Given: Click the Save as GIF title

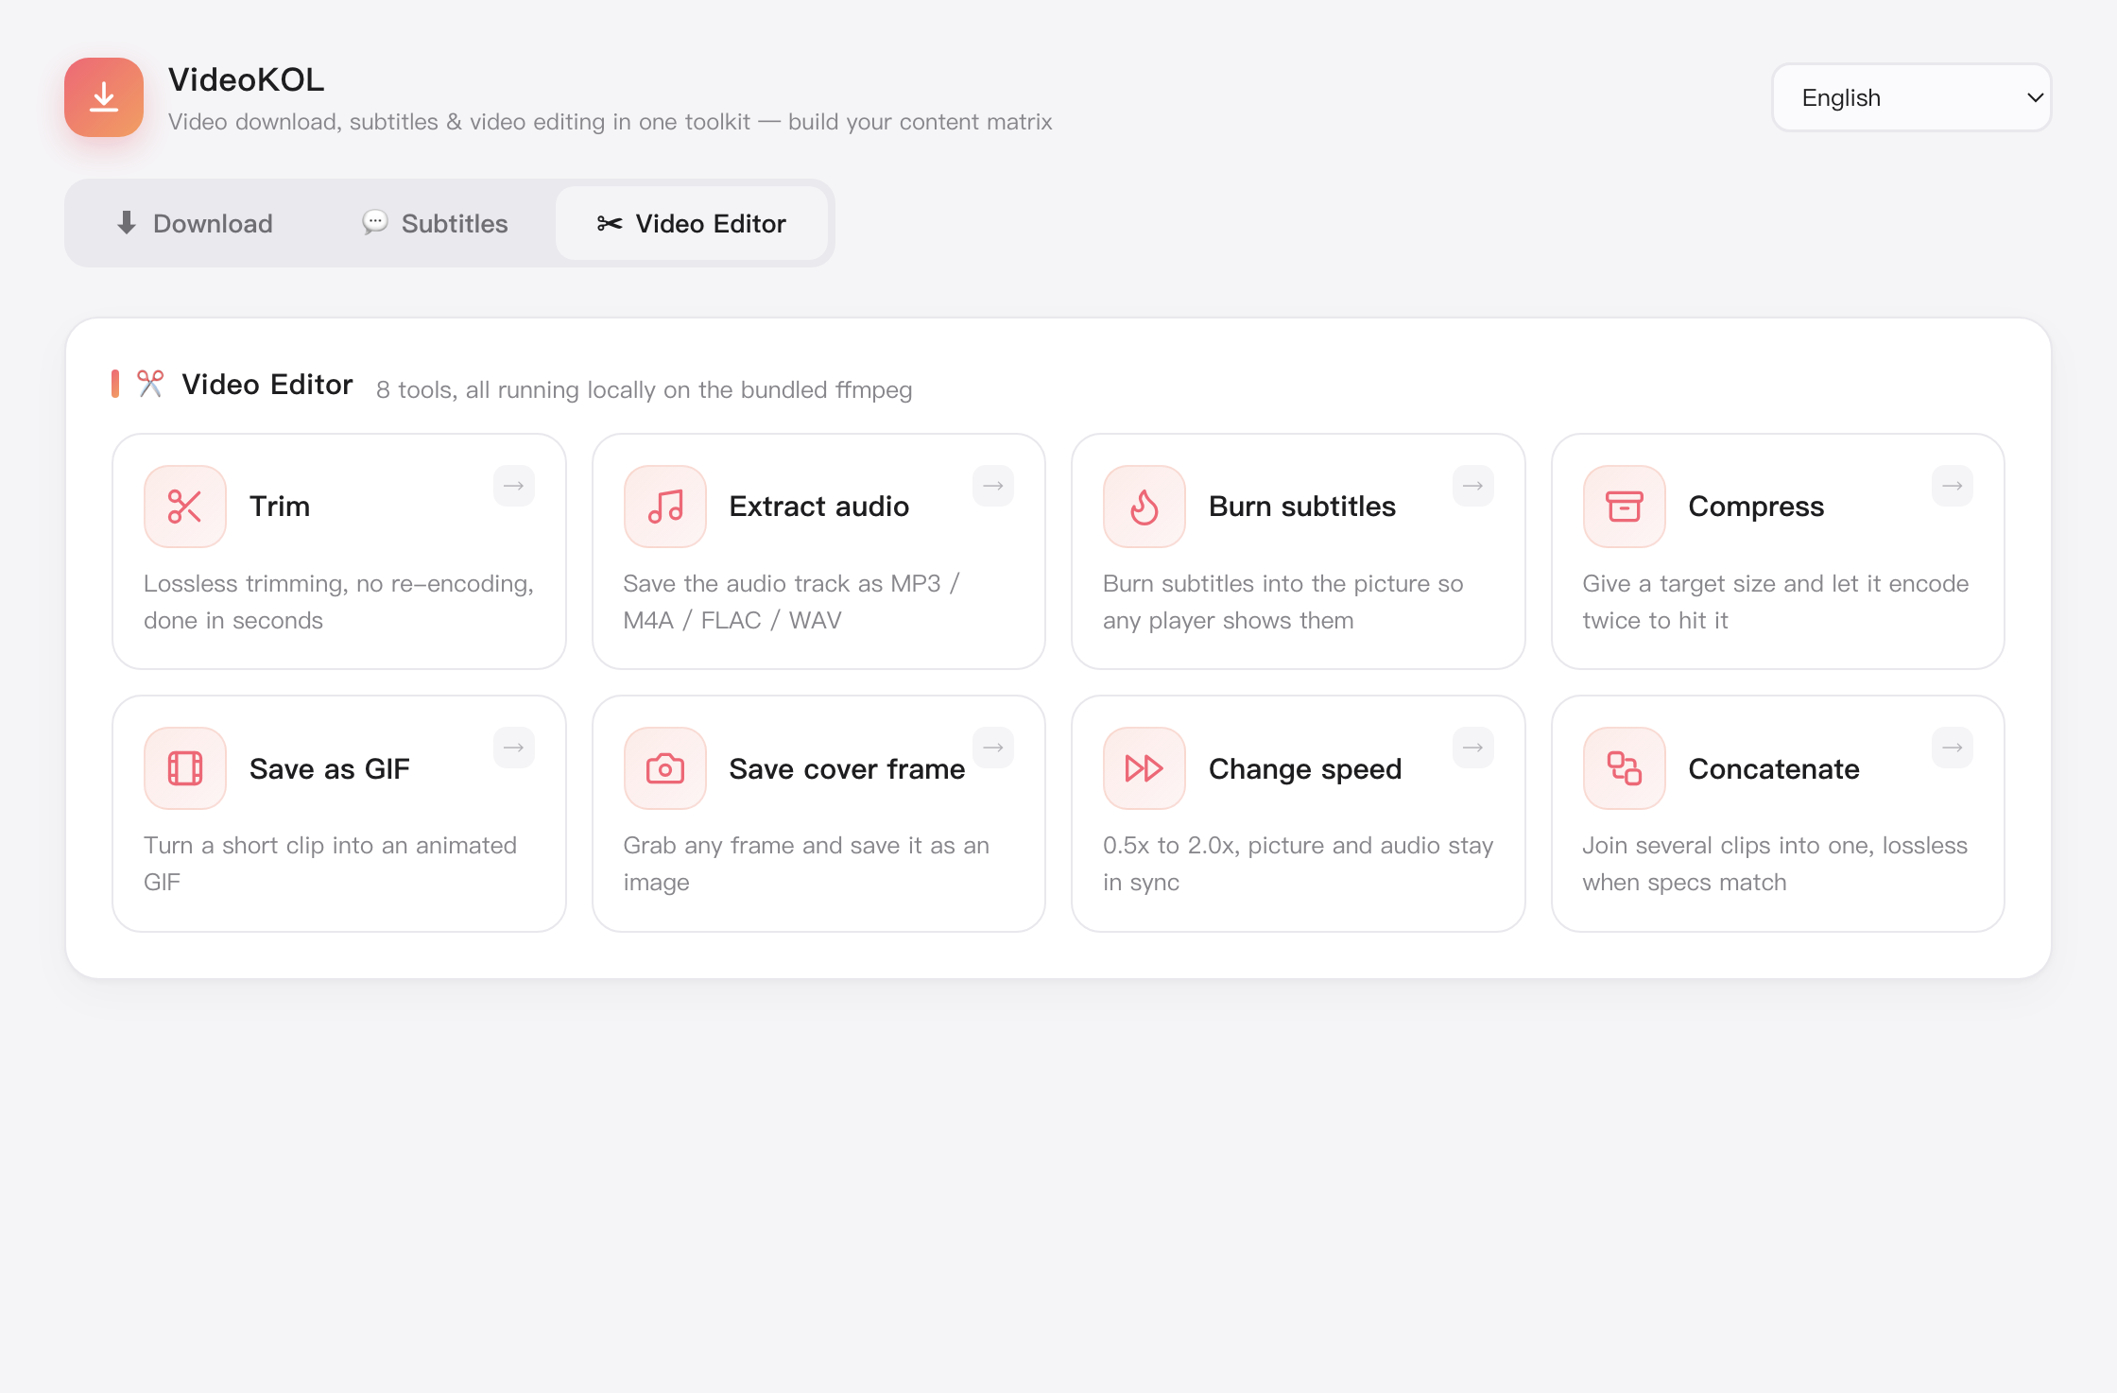Looking at the screenshot, I should tap(330, 768).
